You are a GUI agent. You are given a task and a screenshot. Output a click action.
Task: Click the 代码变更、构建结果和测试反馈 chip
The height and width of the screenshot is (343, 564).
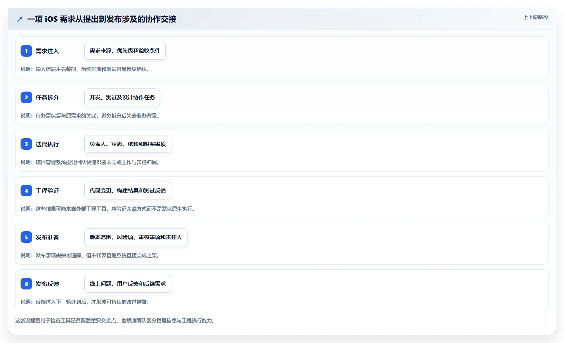coord(128,191)
